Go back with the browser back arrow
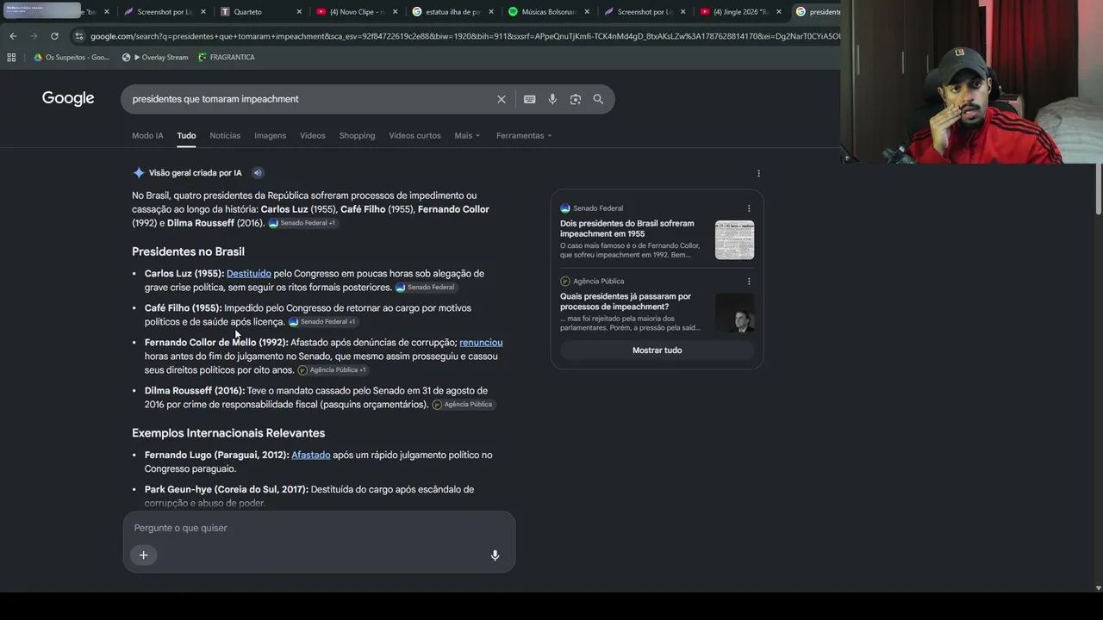 tap(13, 36)
